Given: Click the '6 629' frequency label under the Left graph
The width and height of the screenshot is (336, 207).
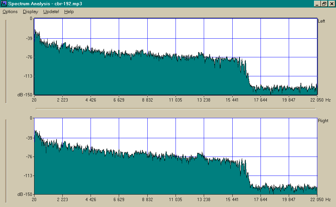Looking at the screenshot, I should pyautogui.click(x=119, y=100).
